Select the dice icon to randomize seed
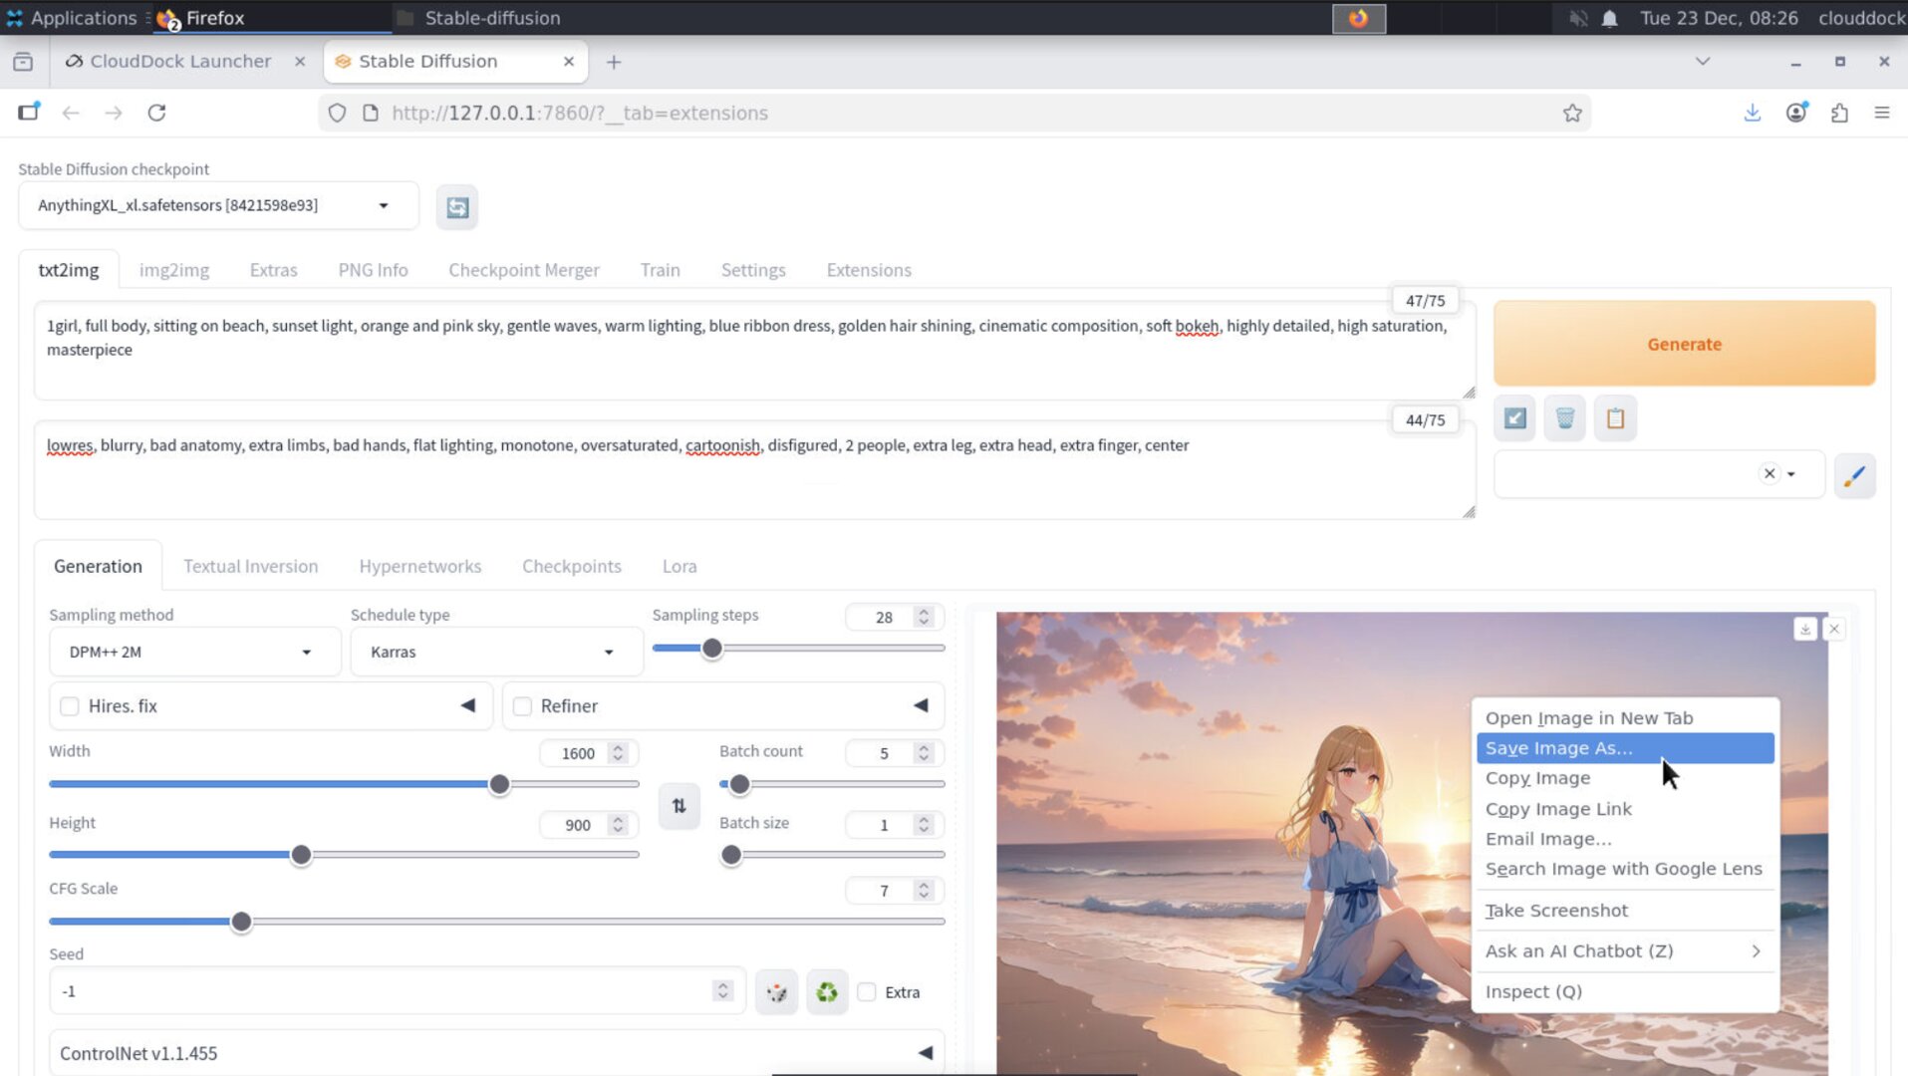Viewport: 1908px width, 1076px height. pos(776,991)
